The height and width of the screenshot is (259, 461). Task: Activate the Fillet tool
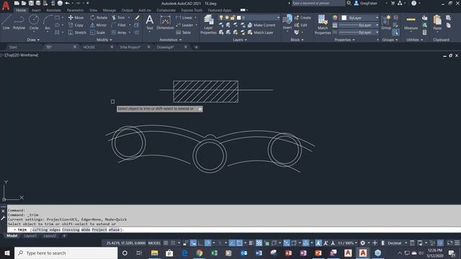[x=119, y=25]
